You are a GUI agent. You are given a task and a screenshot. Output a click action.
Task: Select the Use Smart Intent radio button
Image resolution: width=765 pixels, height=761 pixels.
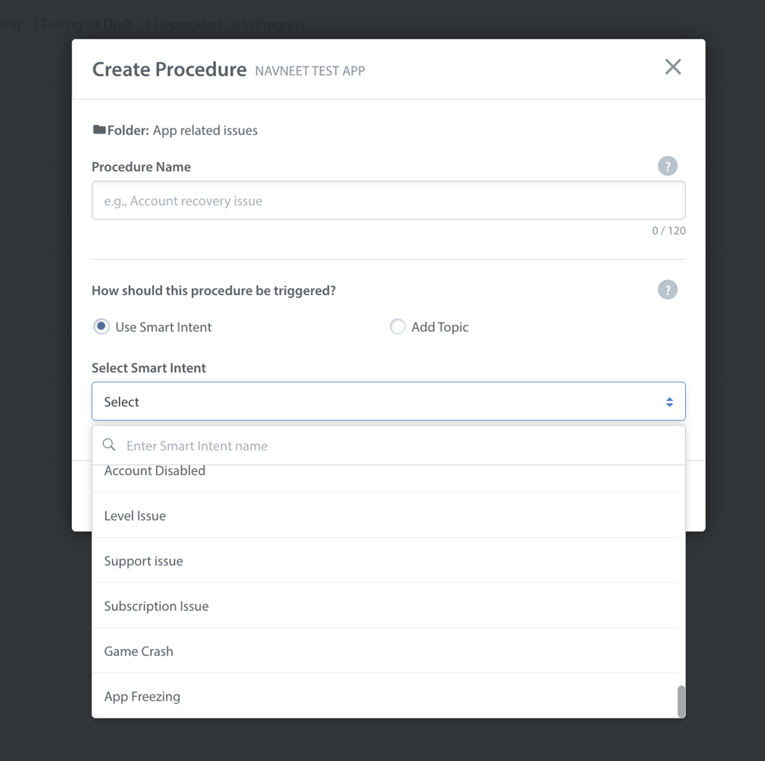tap(101, 327)
